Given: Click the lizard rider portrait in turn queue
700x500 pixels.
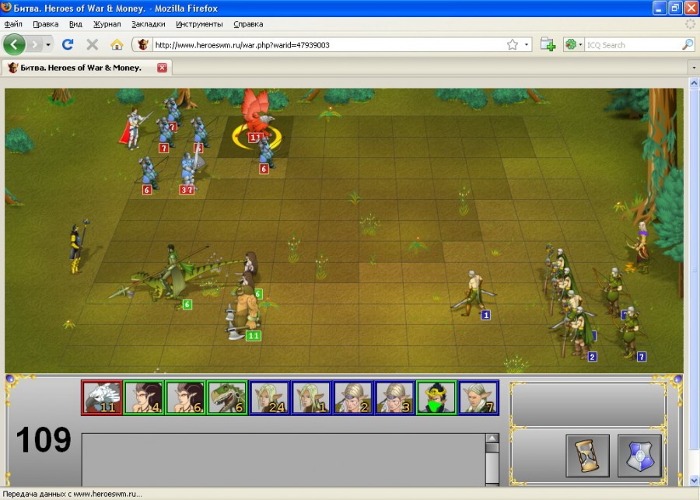Looking at the screenshot, I should 227,398.
